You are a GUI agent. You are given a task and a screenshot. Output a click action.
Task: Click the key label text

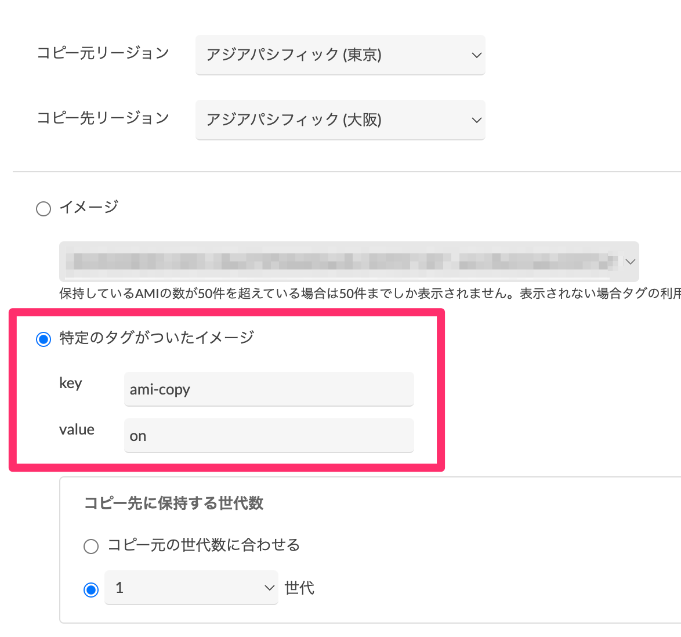(x=70, y=383)
